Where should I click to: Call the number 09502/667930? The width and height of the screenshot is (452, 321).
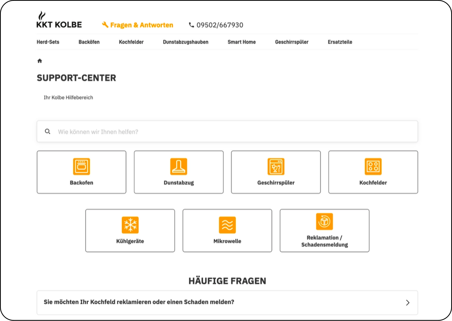[x=220, y=25]
